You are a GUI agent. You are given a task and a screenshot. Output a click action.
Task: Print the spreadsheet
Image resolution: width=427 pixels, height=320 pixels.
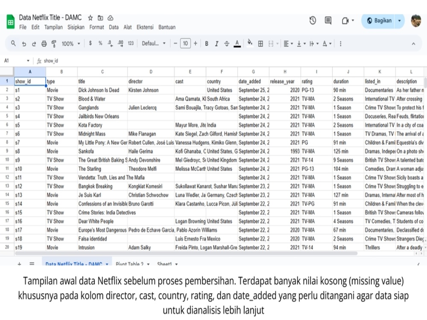coord(44,44)
